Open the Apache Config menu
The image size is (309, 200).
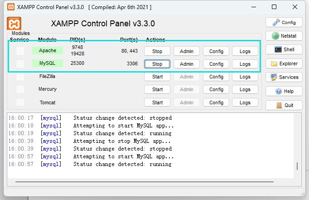tap(216, 51)
